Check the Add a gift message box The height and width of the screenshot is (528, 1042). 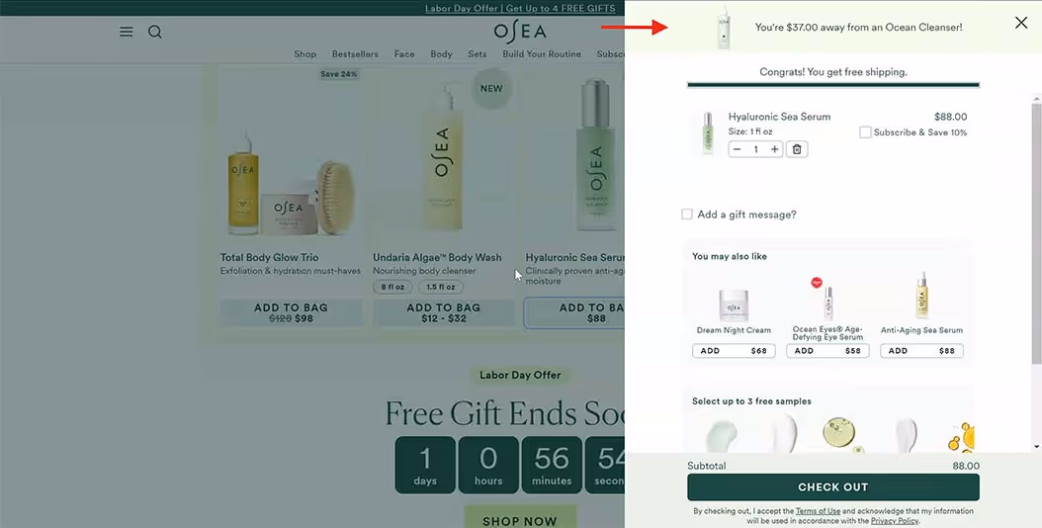(687, 215)
